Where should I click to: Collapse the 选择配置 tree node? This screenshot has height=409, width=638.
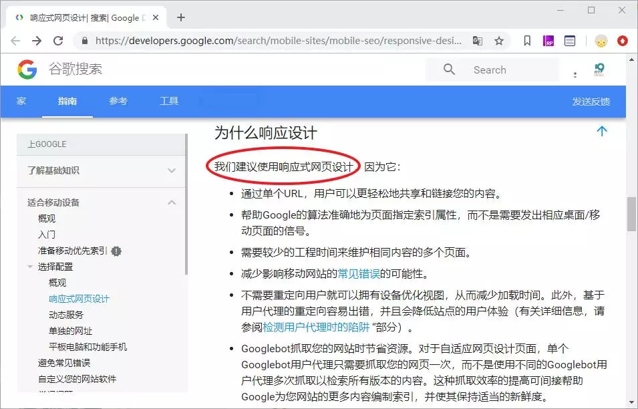[30, 267]
